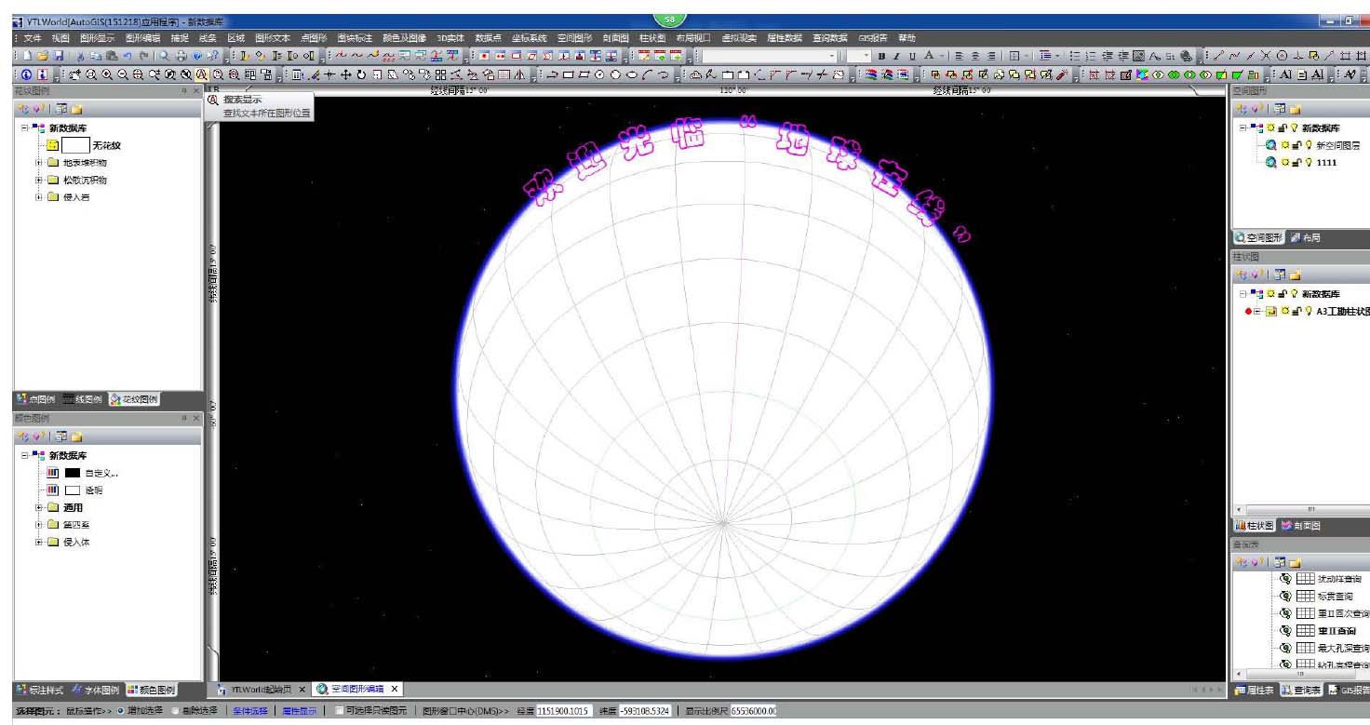The height and width of the screenshot is (725, 1370).
Task: Switch to the 线图例 tab
Action: coord(83,399)
